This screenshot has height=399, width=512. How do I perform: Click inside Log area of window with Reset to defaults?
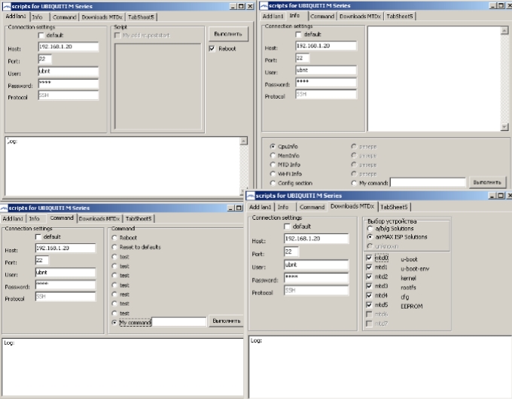click(123, 367)
